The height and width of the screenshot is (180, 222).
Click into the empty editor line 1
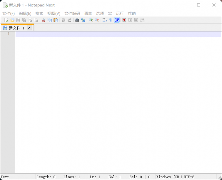pos(116,34)
